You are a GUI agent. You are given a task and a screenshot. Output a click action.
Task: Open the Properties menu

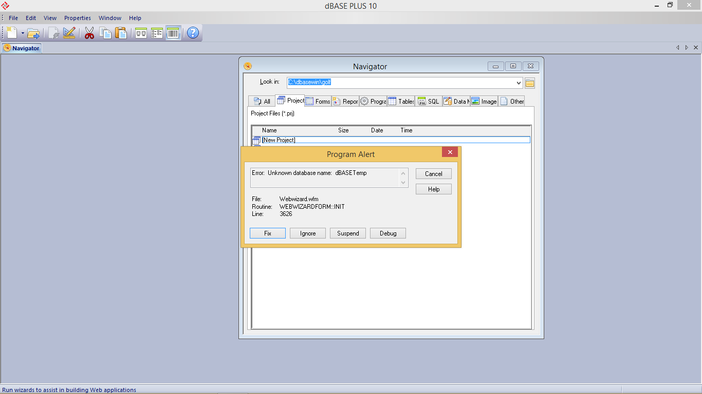point(77,18)
